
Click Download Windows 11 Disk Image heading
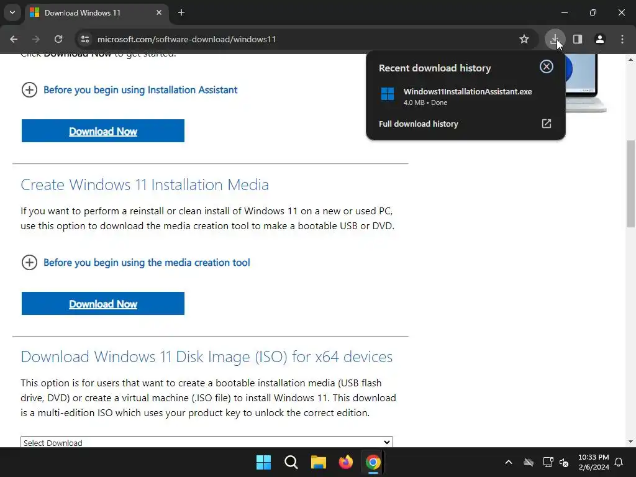tap(206, 357)
